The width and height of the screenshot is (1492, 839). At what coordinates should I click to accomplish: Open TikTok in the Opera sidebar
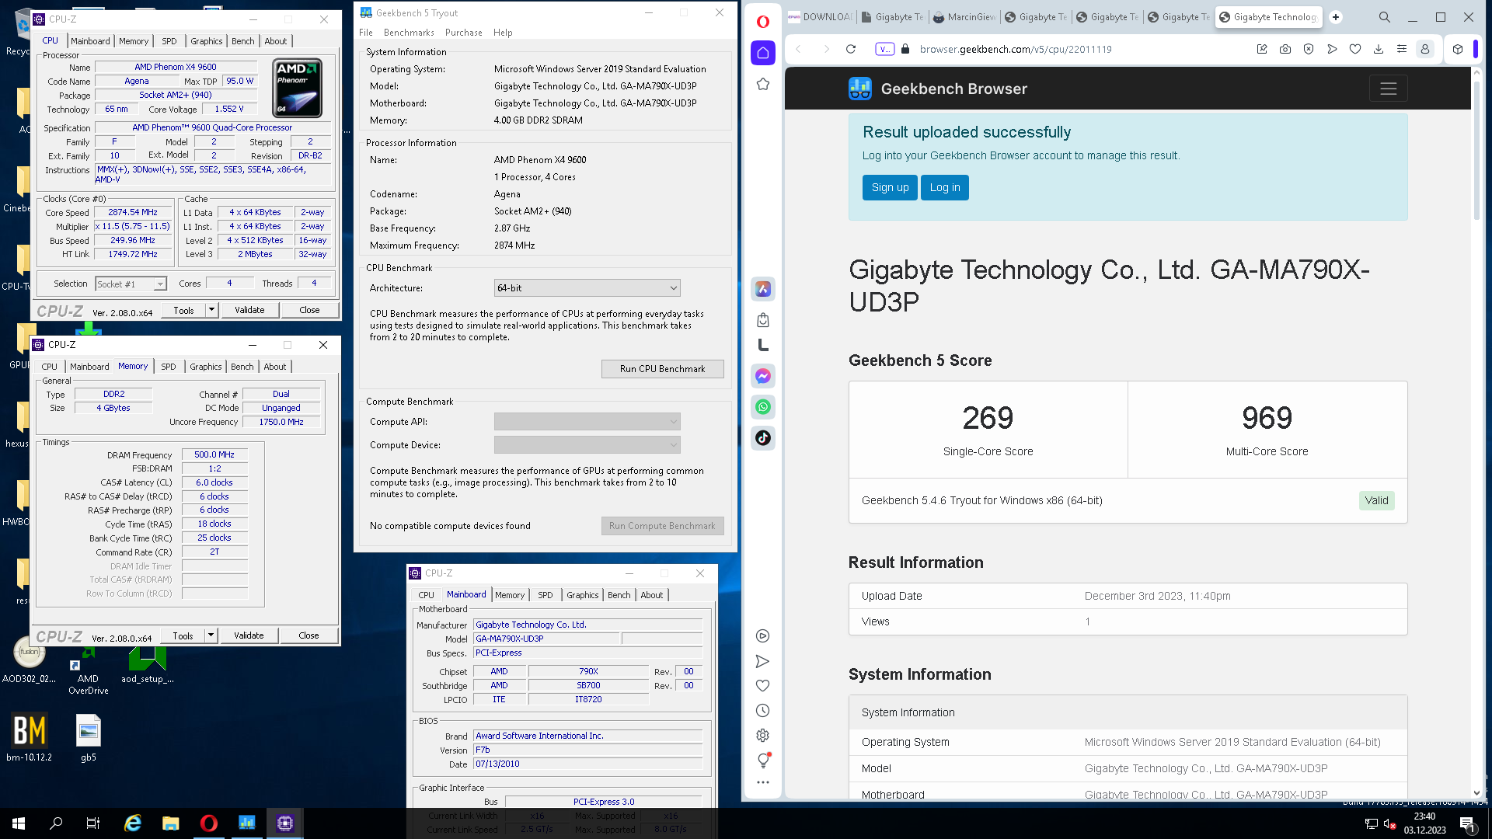pos(763,438)
